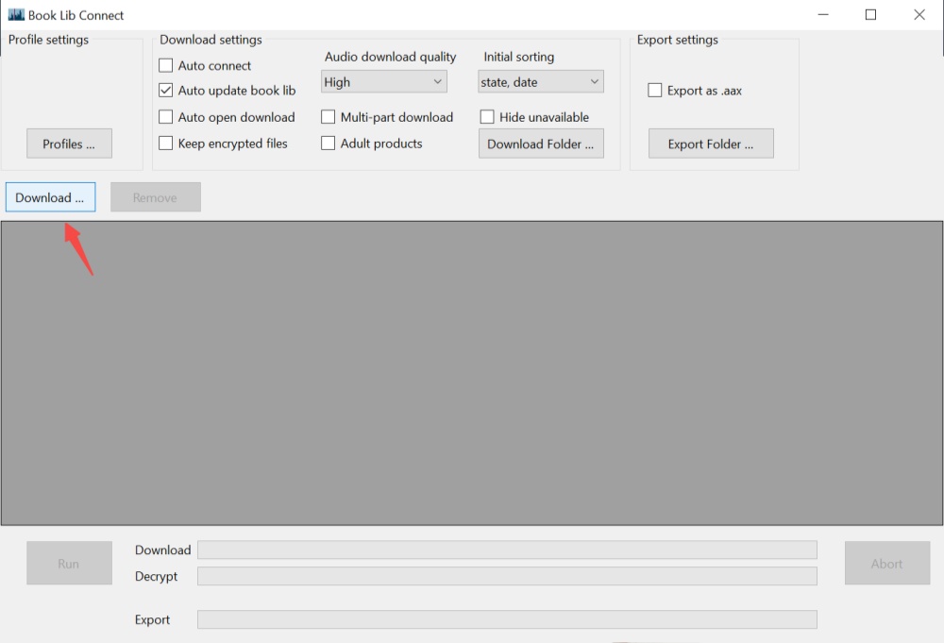Click the Download settings group title
Viewport: 944px width, 643px height.
pos(211,40)
